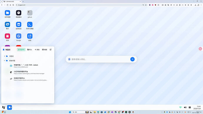Image resolution: width=203 pixels, height=114 pixels.
Task: Open the Google shortcut icon
Action: [19, 36]
